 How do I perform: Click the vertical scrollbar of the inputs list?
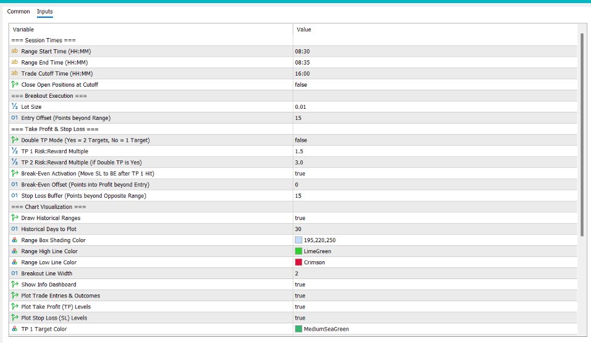click(x=582, y=135)
